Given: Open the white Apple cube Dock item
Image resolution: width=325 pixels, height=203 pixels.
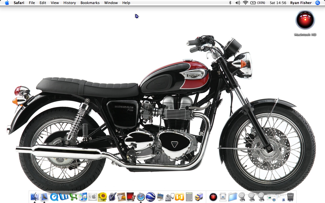Looking at the screenshot, I should tap(223, 197).
